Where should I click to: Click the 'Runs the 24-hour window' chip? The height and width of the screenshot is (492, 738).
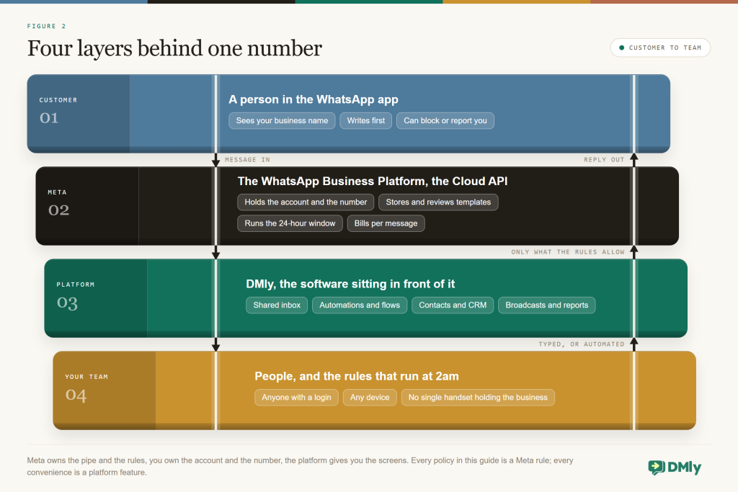tap(290, 223)
